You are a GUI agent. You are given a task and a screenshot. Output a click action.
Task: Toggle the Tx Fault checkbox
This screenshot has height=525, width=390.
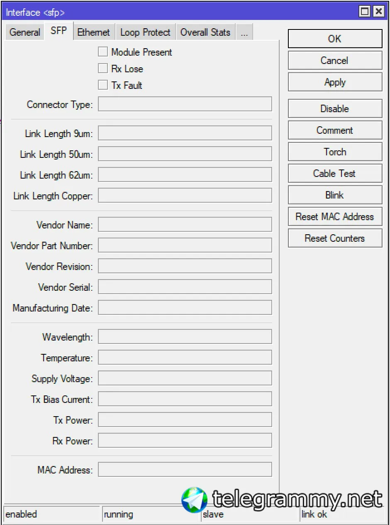[x=103, y=85]
